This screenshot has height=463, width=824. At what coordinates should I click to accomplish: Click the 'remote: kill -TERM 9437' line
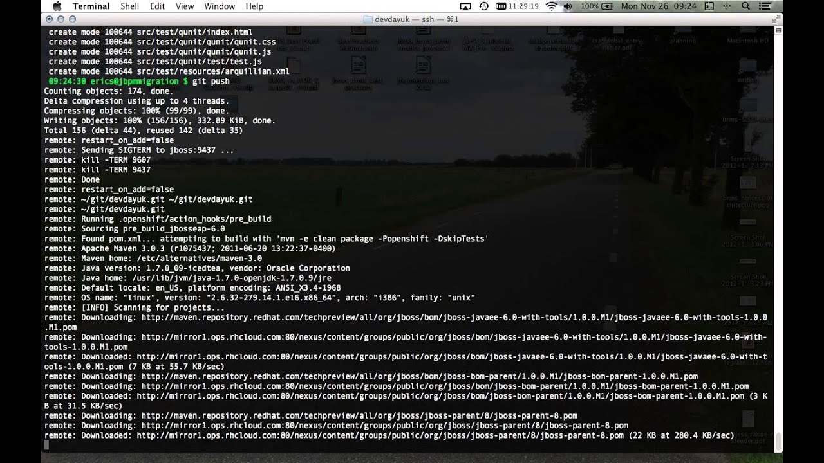97,170
